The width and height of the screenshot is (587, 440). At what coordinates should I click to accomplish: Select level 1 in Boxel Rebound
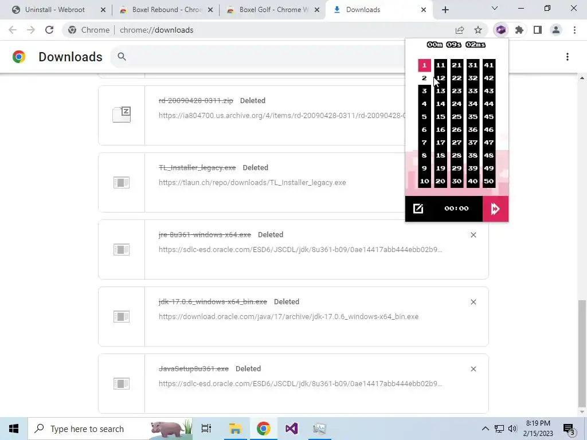(424, 65)
